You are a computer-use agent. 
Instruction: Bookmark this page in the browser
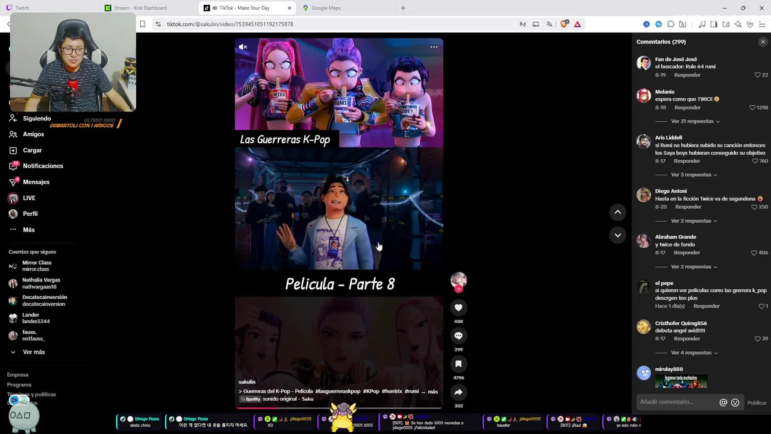pos(143,24)
